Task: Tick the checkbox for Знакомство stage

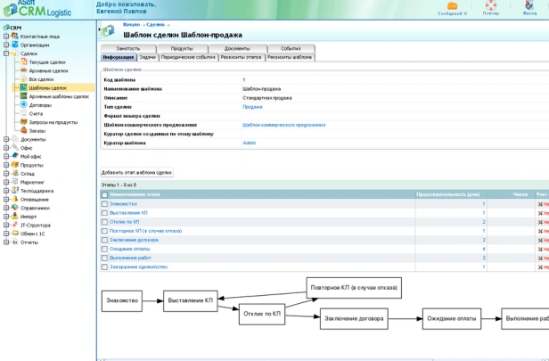Action: (x=104, y=203)
